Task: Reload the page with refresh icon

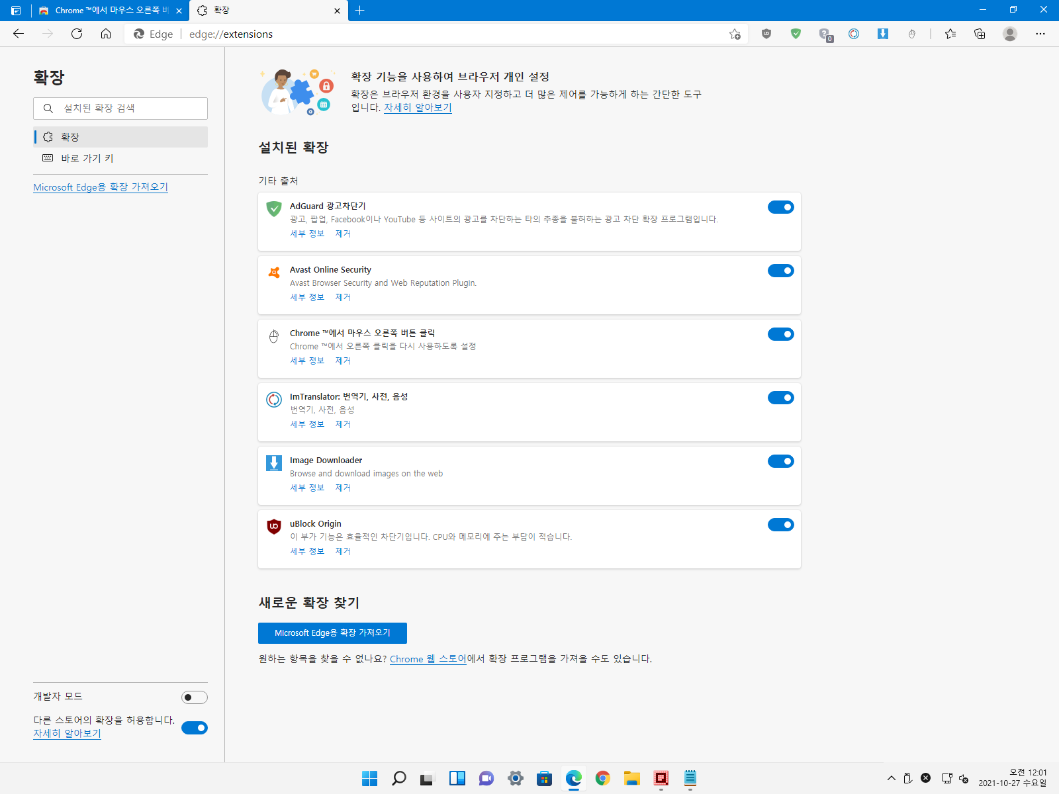Action: coord(77,34)
